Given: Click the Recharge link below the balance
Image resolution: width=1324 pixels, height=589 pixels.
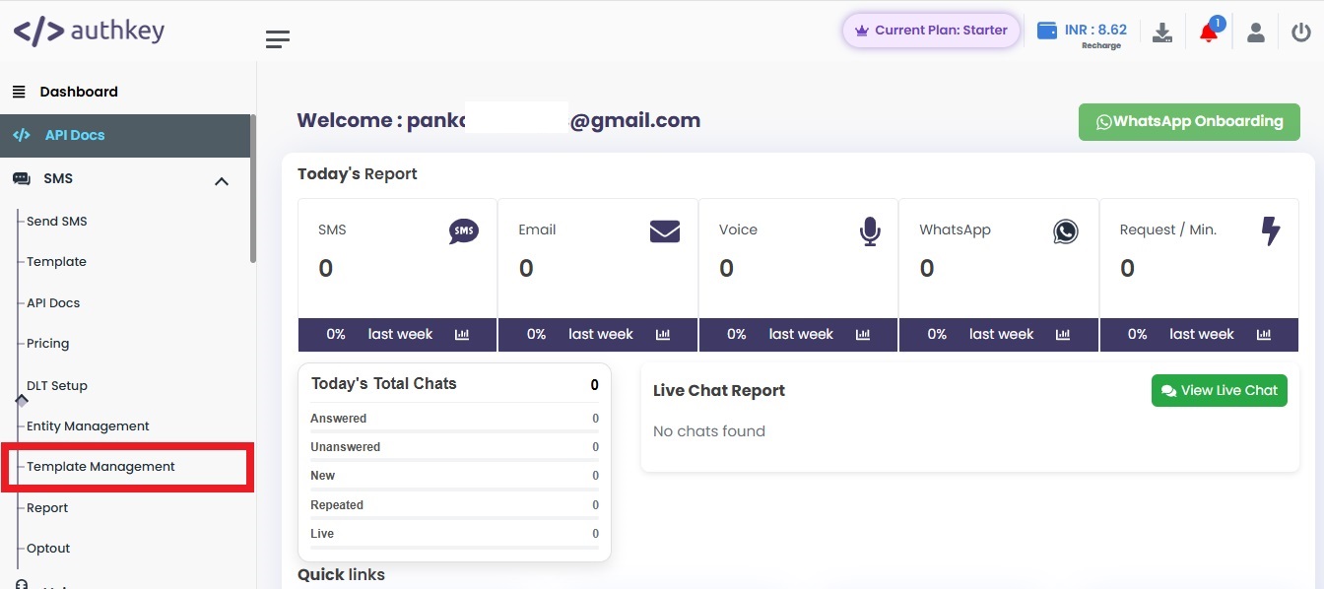Looking at the screenshot, I should tap(1100, 44).
